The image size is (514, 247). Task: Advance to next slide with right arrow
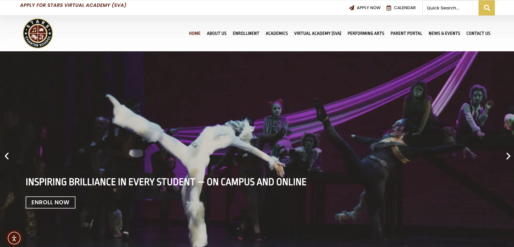[x=508, y=156]
